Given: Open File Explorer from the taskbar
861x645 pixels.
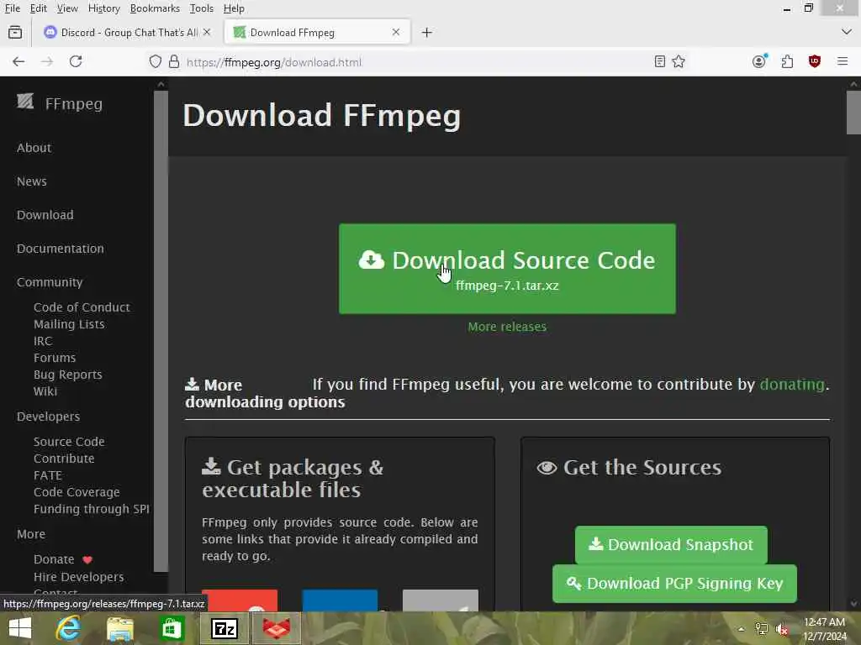Looking at the screenshot, I should [119, 628].
